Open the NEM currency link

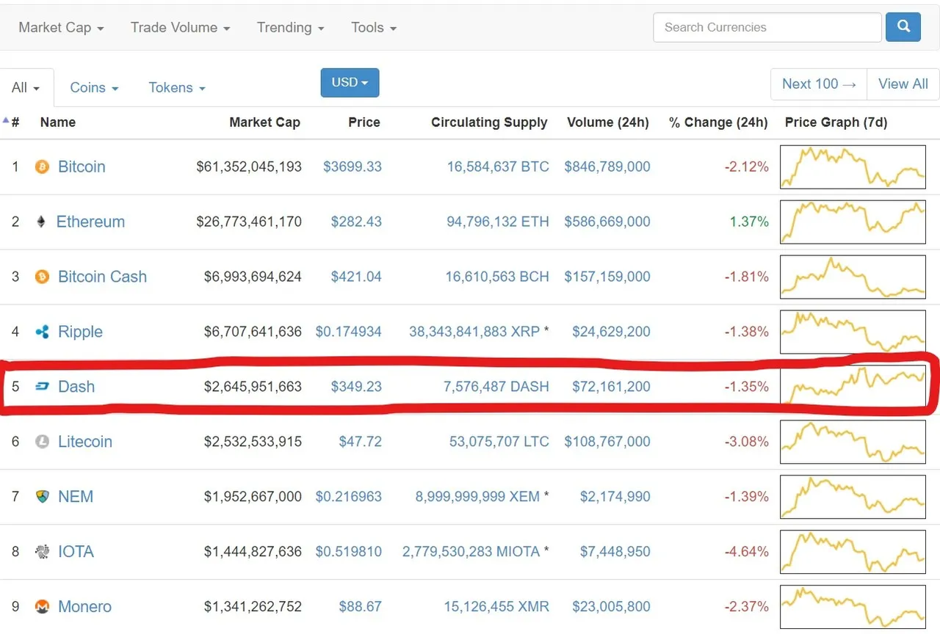76,497
